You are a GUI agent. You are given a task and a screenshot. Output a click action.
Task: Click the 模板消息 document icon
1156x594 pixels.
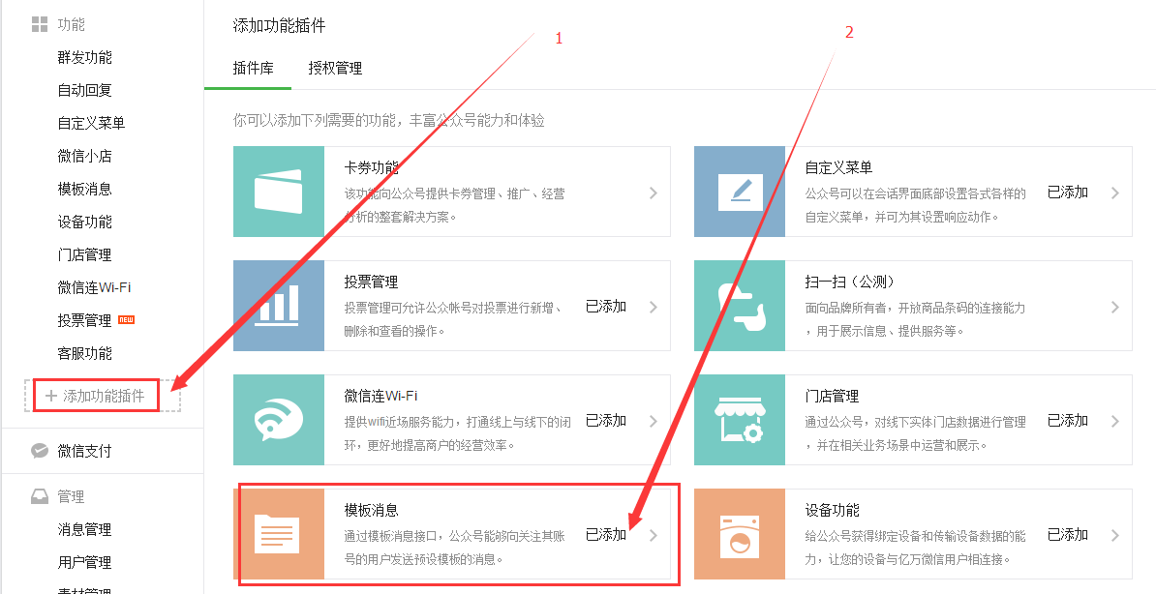[279, 534]
